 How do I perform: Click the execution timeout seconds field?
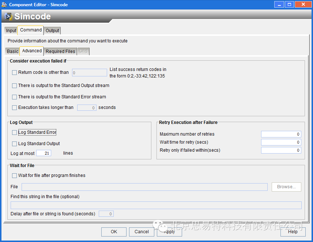pyautogui.click(x=87, y=108)
